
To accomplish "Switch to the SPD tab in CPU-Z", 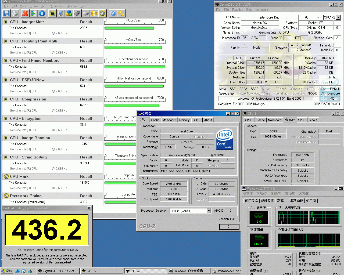I will 196,120.
